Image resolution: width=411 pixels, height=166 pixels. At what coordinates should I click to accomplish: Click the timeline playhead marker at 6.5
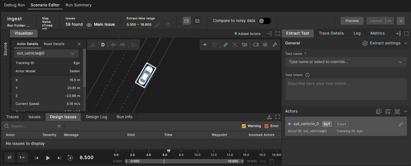(169, 151)
